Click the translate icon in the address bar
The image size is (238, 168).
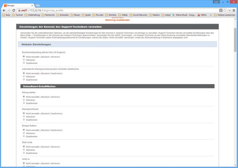(221, 10)
